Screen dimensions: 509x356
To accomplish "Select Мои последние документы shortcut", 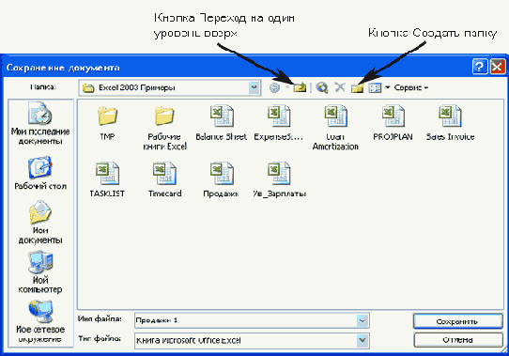I will pos(40,123).
